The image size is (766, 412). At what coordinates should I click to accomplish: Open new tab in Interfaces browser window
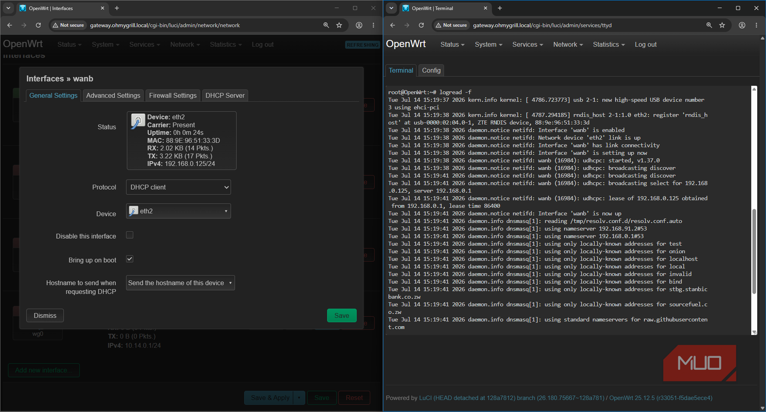point(117,8)
